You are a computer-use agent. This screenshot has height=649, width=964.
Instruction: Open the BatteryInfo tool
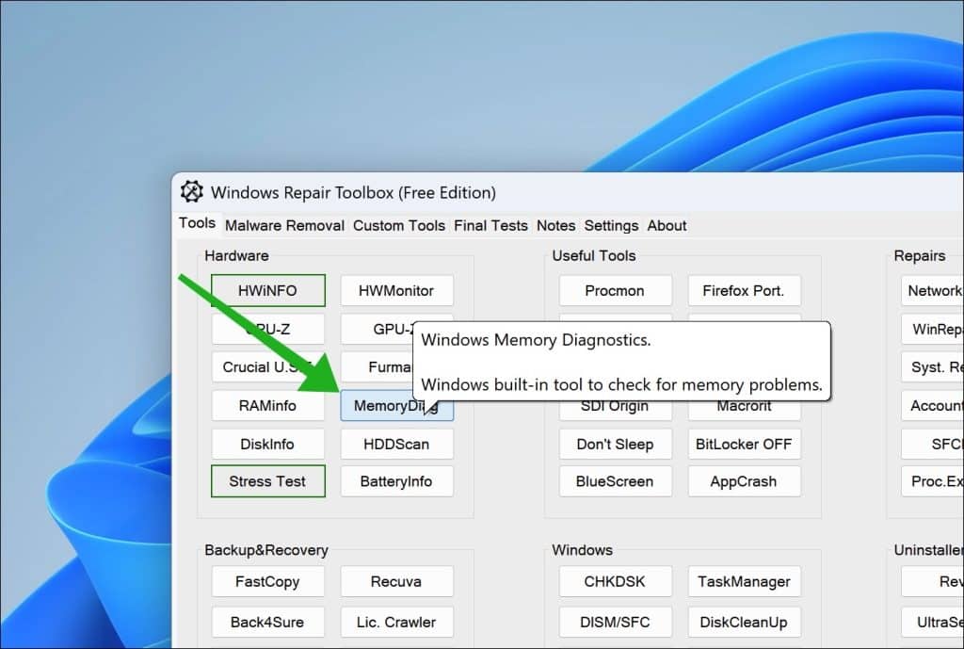pyautogui.click(x=396, y=481)
